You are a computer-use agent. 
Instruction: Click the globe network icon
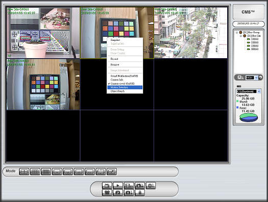151,186
